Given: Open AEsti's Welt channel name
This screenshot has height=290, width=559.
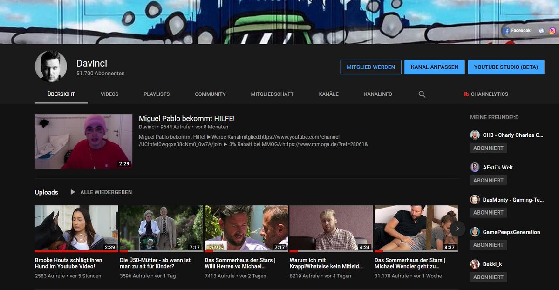Looking at the screenshot, I should pos(498,167).
